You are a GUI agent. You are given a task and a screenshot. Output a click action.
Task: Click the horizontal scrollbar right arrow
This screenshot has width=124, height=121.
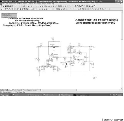point(120,90)
